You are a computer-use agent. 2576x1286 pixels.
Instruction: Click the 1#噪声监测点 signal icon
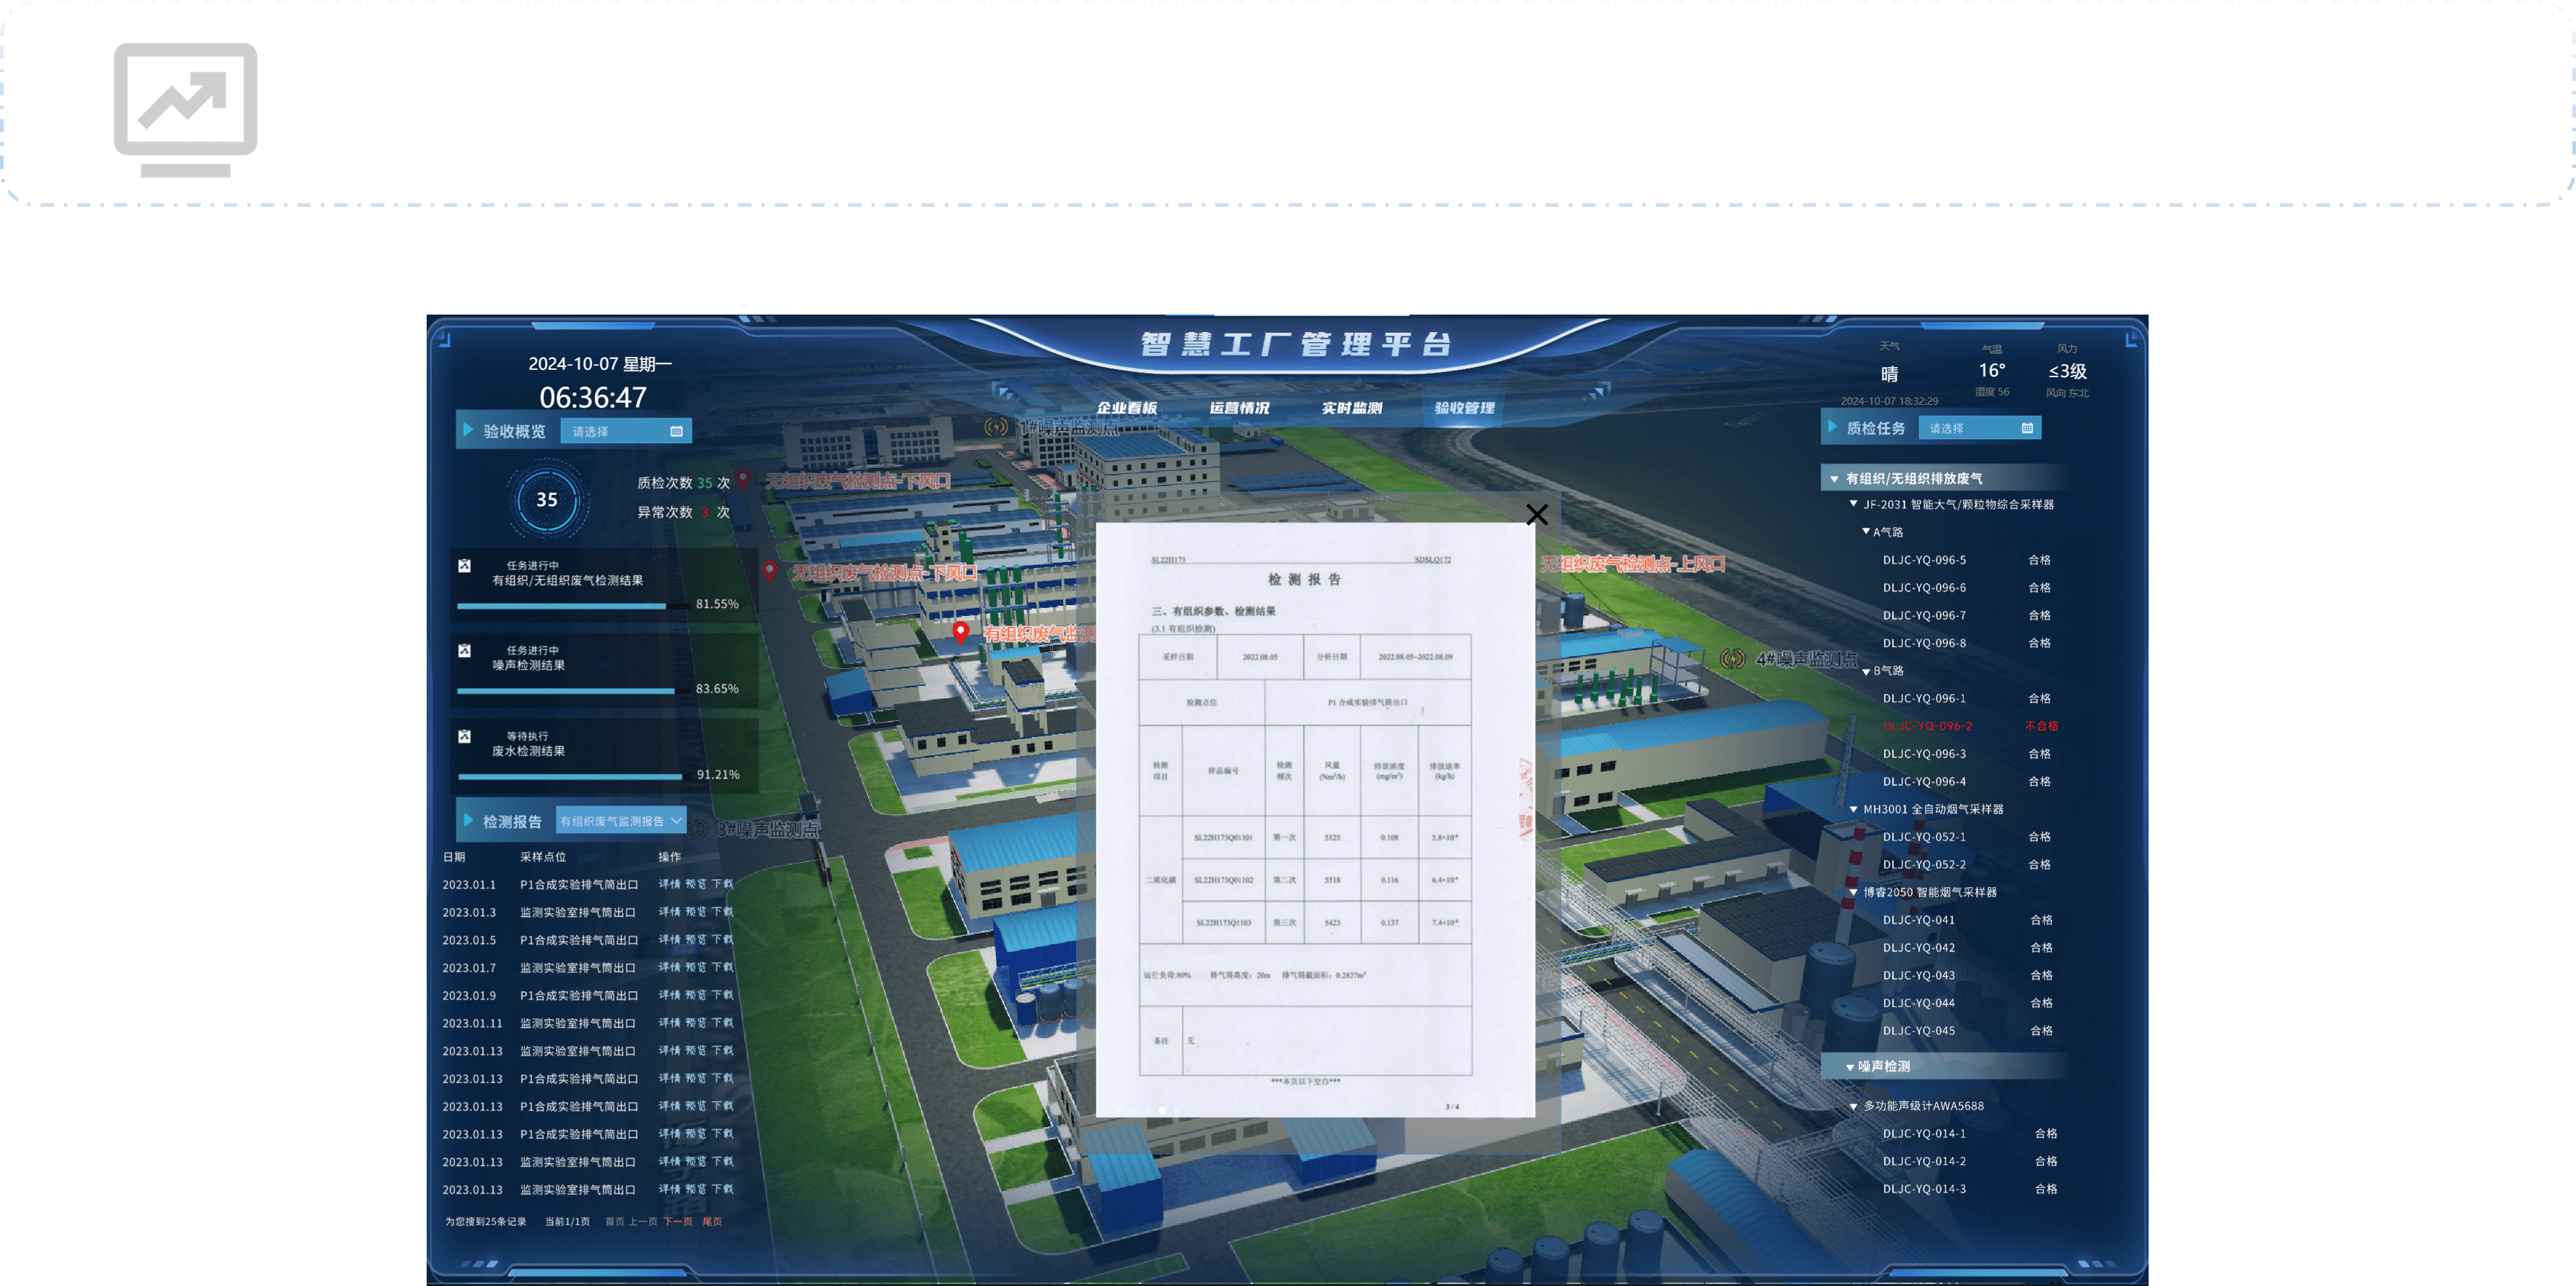coord(996,427)
